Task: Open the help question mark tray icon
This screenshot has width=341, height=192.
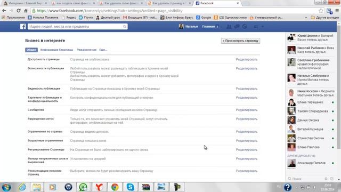Action: click(288, 187)
